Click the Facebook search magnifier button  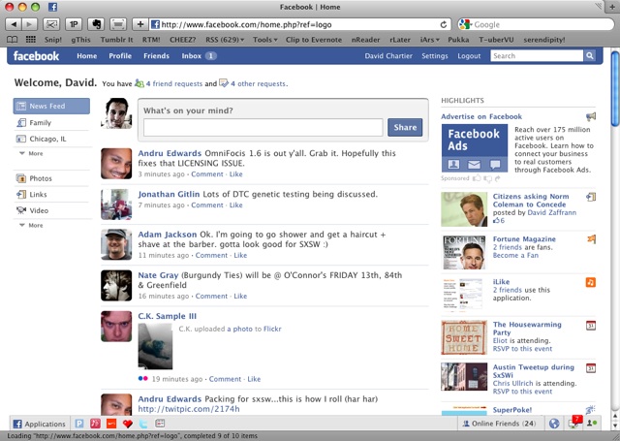pyautogui.click(x=590, y=56)
